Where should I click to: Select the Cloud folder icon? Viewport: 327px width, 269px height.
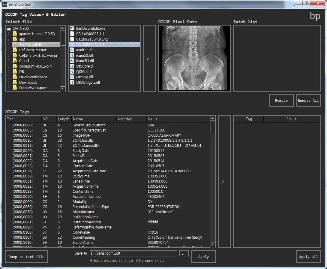pyautogui.click(x=15, y=61)
